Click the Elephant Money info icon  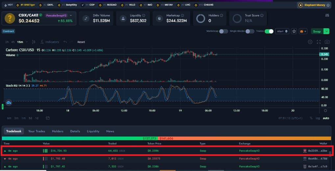[328, 5]
